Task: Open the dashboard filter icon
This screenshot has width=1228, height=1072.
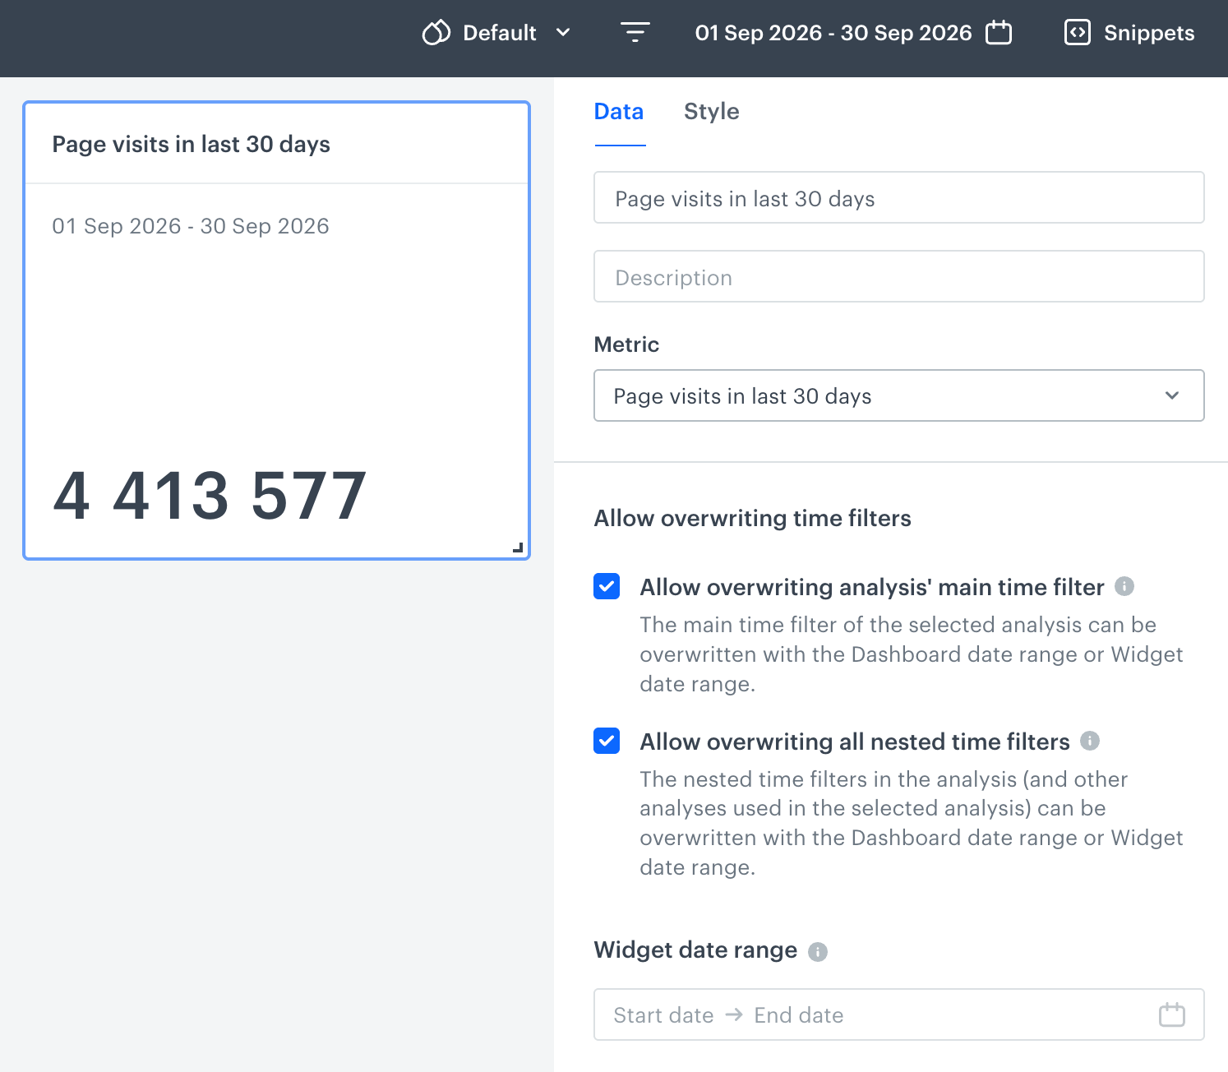Action: pyautogui.click(x=635, y=33)
